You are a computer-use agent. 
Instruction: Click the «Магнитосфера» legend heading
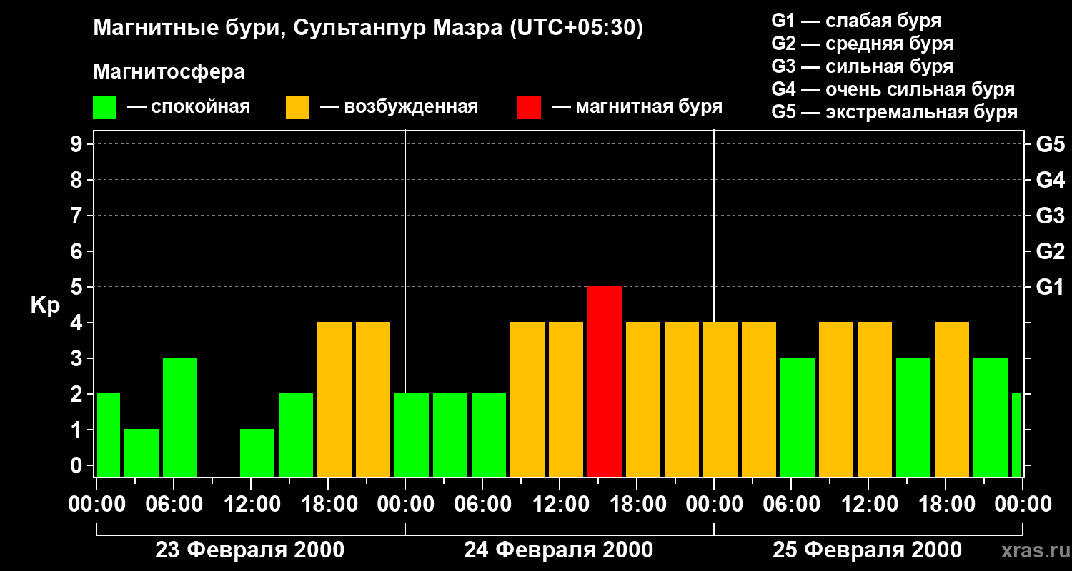(x=169, y=72)
